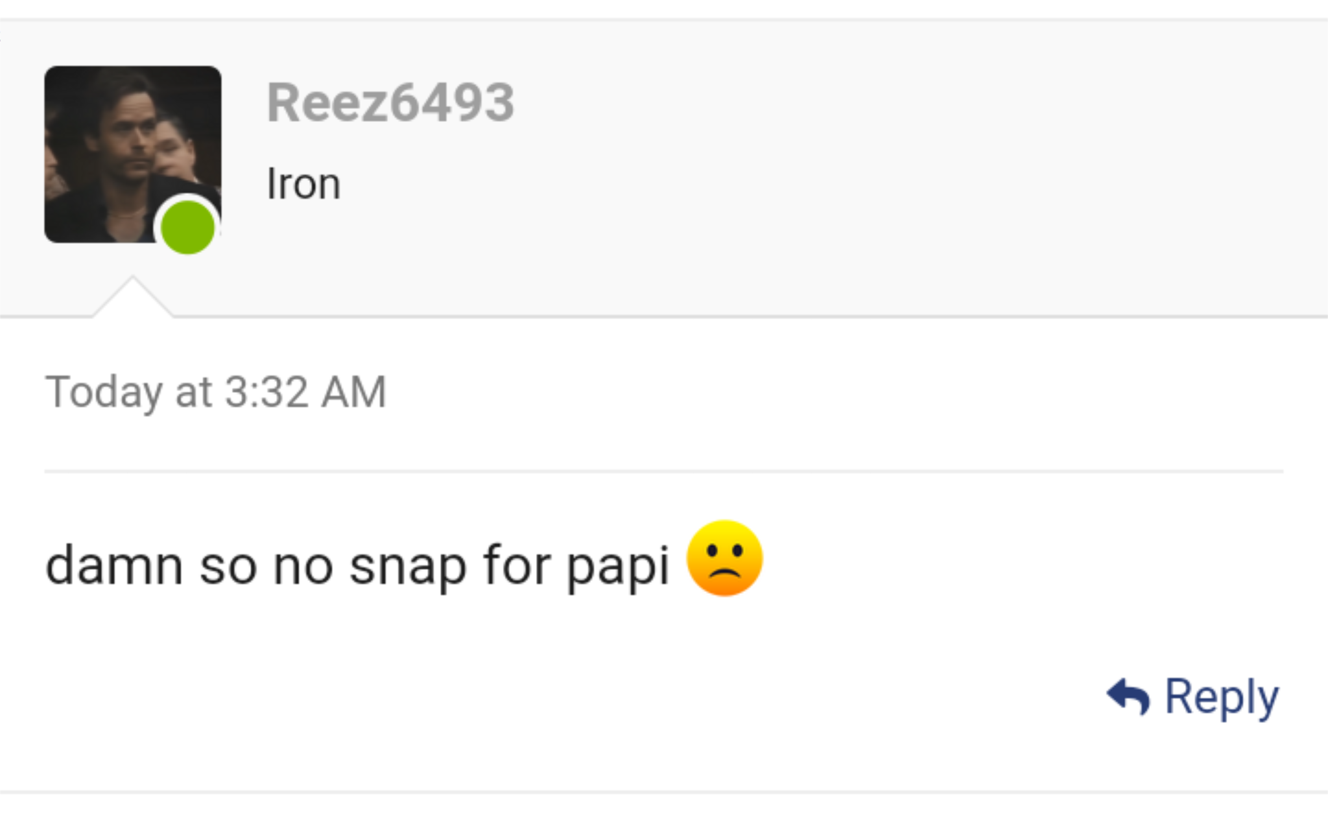Click the word snap in the message

click(408, 566)
